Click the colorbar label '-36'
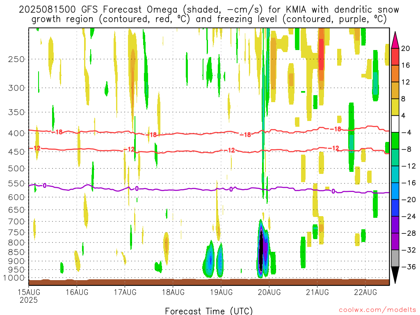This screenshot has height=315, width=420. point(409,267)
